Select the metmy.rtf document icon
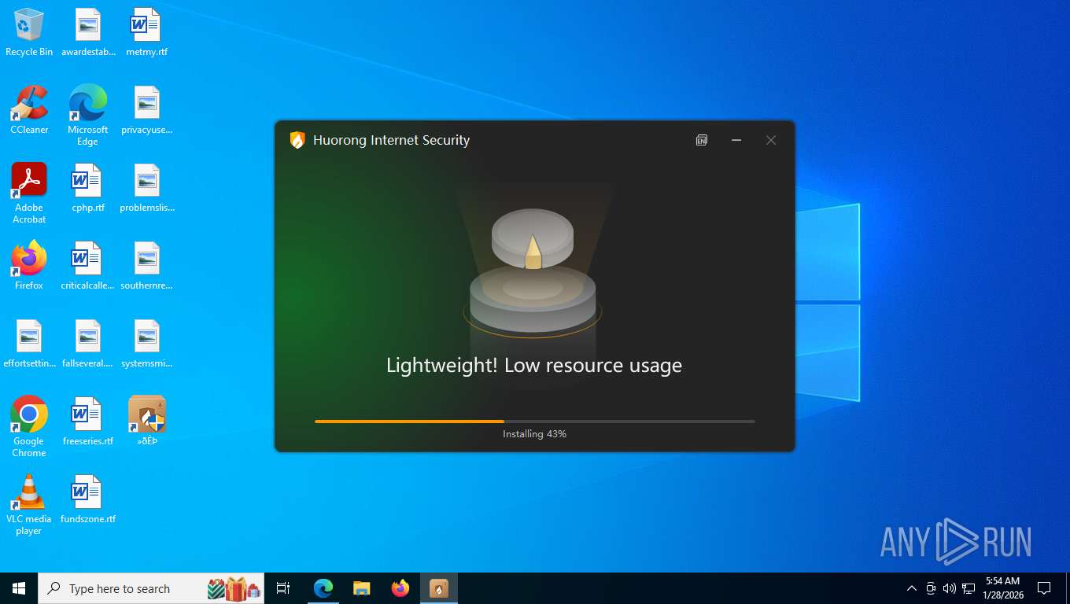 (147, 33)
